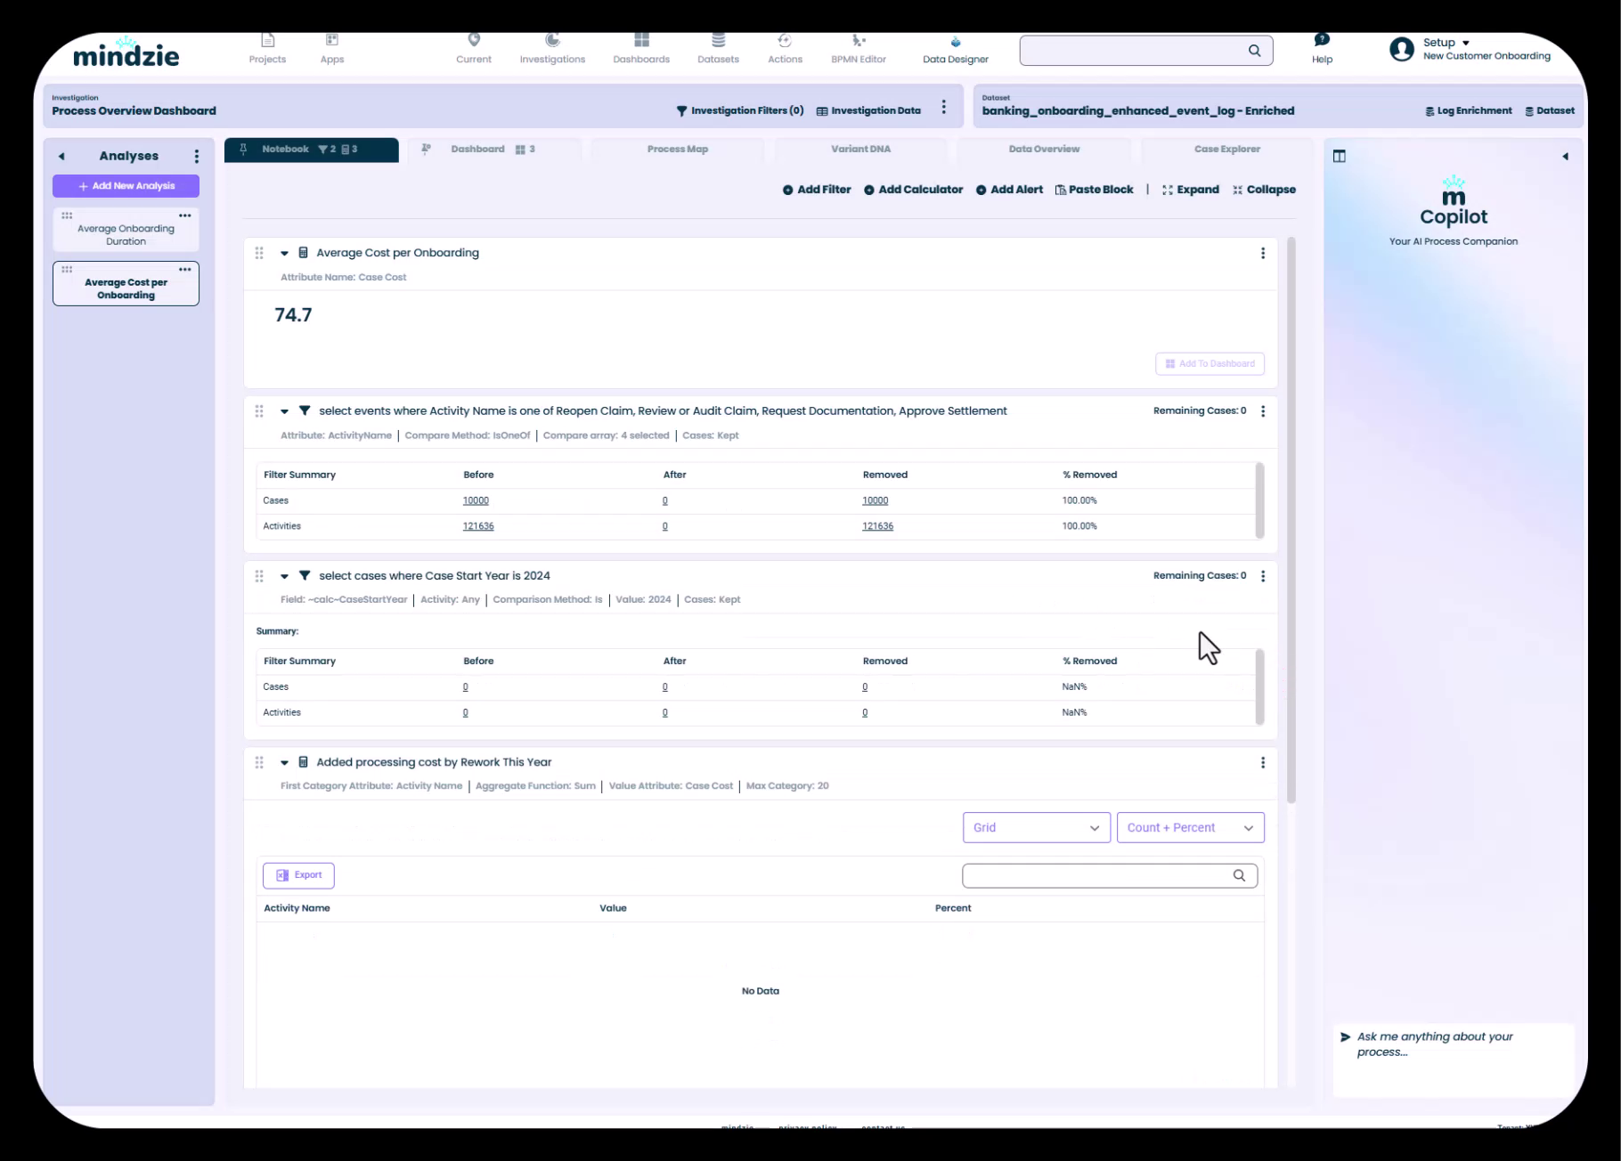Image resolution: width=1621 pixels, height=1161 pixels.
Task: Open the Dashboards icon in navigation bar
Action: [641, 41]
